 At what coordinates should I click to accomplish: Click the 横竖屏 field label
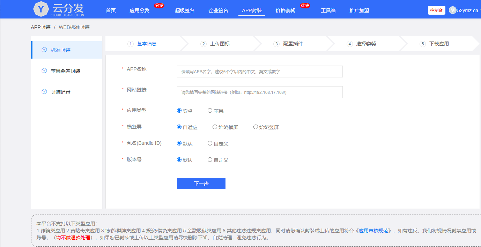(134, 127)
